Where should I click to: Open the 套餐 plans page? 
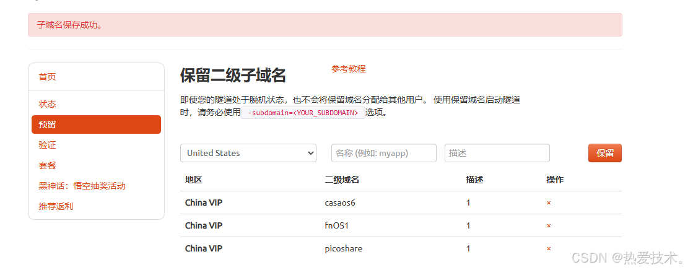pos(47,165)
